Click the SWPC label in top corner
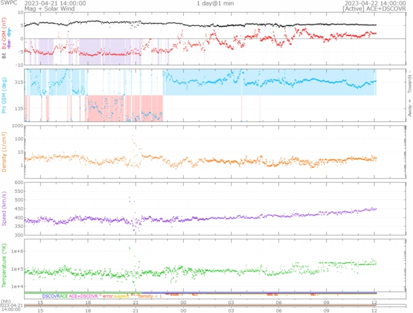 click(x=9, y=3)
